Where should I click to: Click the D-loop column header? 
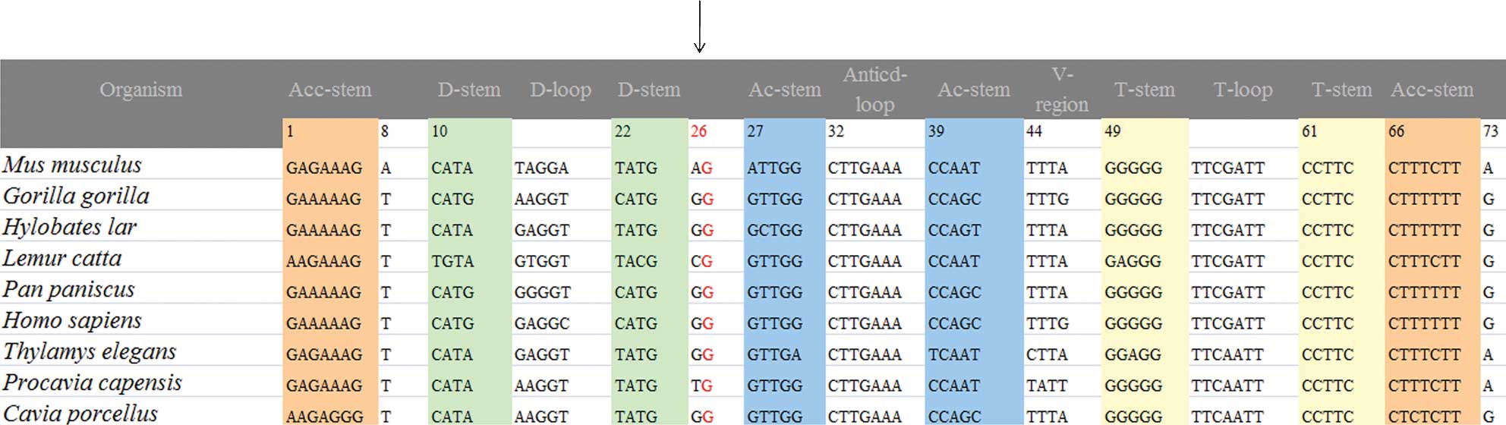[x=560, y=90]
